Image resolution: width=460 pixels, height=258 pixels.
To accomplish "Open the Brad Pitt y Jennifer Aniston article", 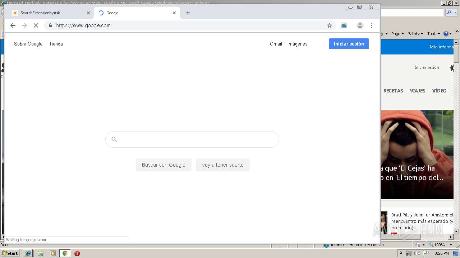I will coord(422,221).
